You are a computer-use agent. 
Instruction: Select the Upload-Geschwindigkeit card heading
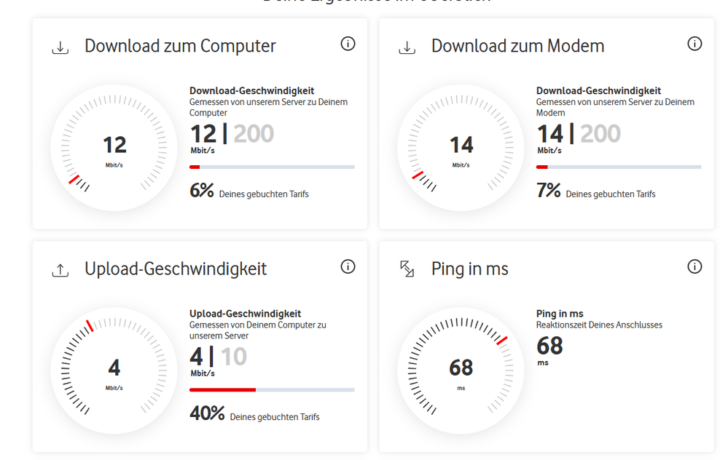176,269
